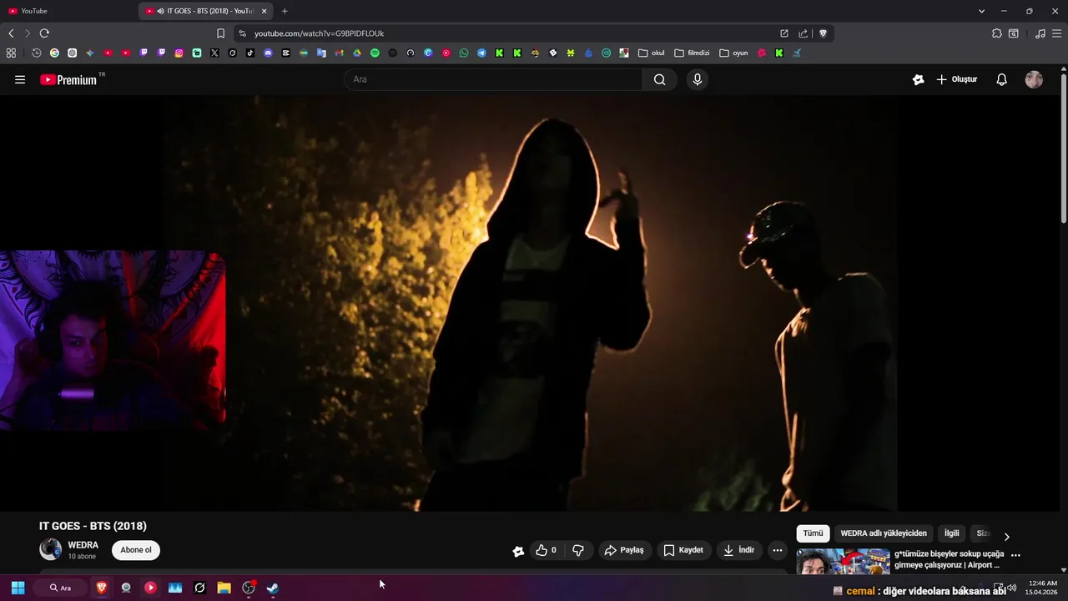This screenshot has width=1068, height=601.
Task: Open Steam from the taskbar
Action: coord(272,588)
